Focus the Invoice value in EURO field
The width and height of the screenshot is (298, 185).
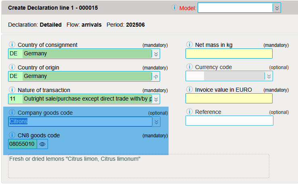coord(229,99)
